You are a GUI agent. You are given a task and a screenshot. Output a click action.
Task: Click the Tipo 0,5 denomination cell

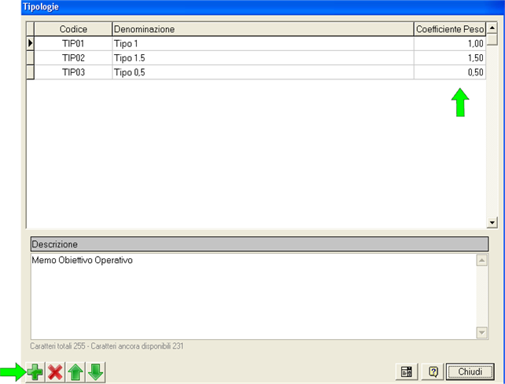[262, 72]
